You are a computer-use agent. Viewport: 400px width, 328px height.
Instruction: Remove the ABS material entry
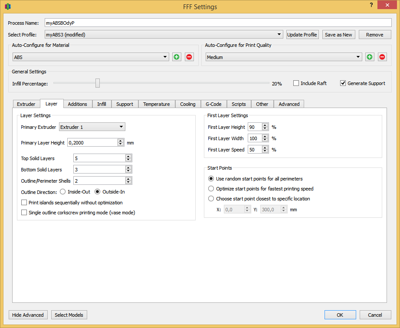click(189, 57)
